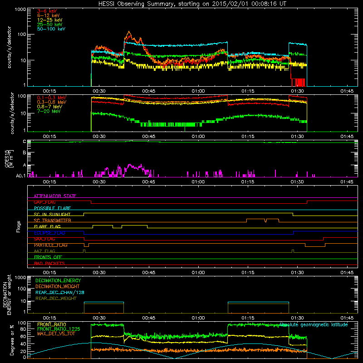Click the 7-20 MeV legend entry
Screen dimensions: 363x363
click(49, 111)
